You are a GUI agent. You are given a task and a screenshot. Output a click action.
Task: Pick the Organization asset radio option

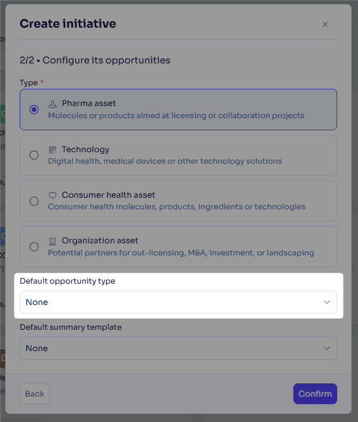pyautogui.click(x=34, y=247)
